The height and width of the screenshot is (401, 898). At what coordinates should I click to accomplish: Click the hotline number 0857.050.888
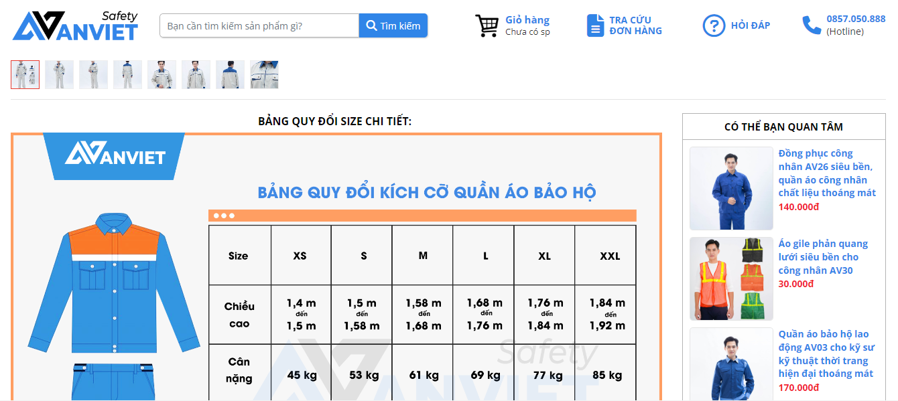(x=856, y=19)
